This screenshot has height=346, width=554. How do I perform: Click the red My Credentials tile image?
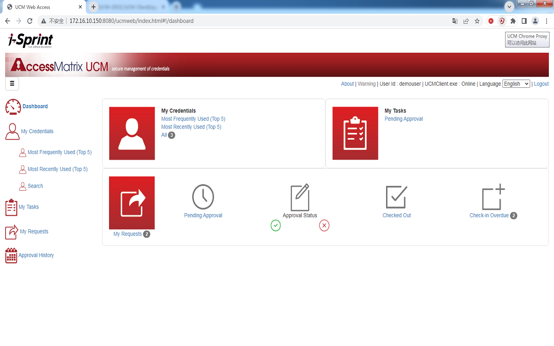tap(132, 133)
